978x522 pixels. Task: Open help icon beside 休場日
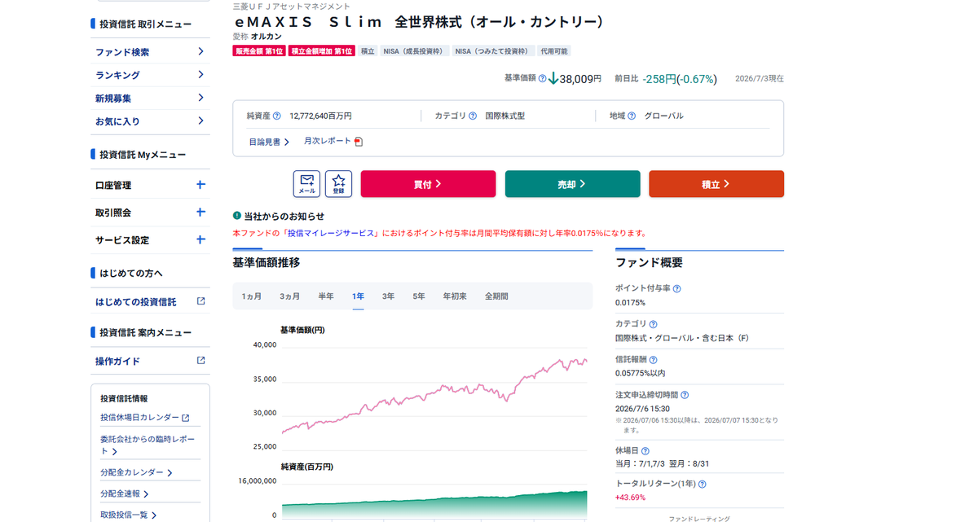645,450
